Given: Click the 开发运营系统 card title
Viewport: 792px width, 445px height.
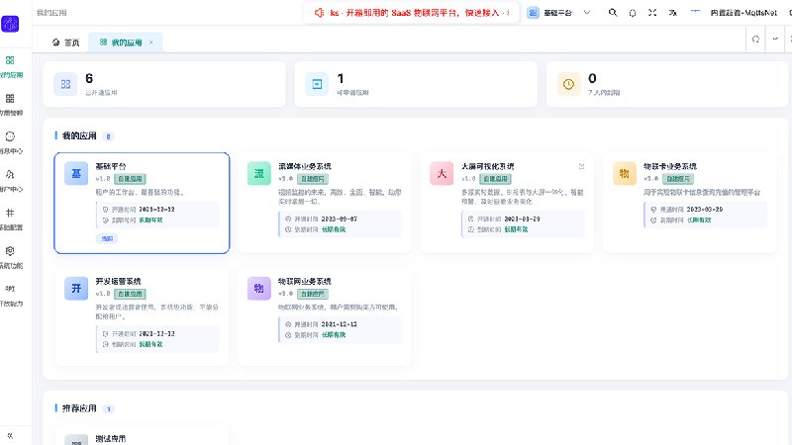Looking at the screenshot, I should pos(118,281).
